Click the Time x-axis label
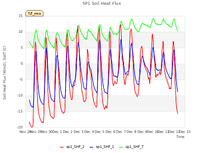The image size is (204, 153). click(x=180, y=137)
